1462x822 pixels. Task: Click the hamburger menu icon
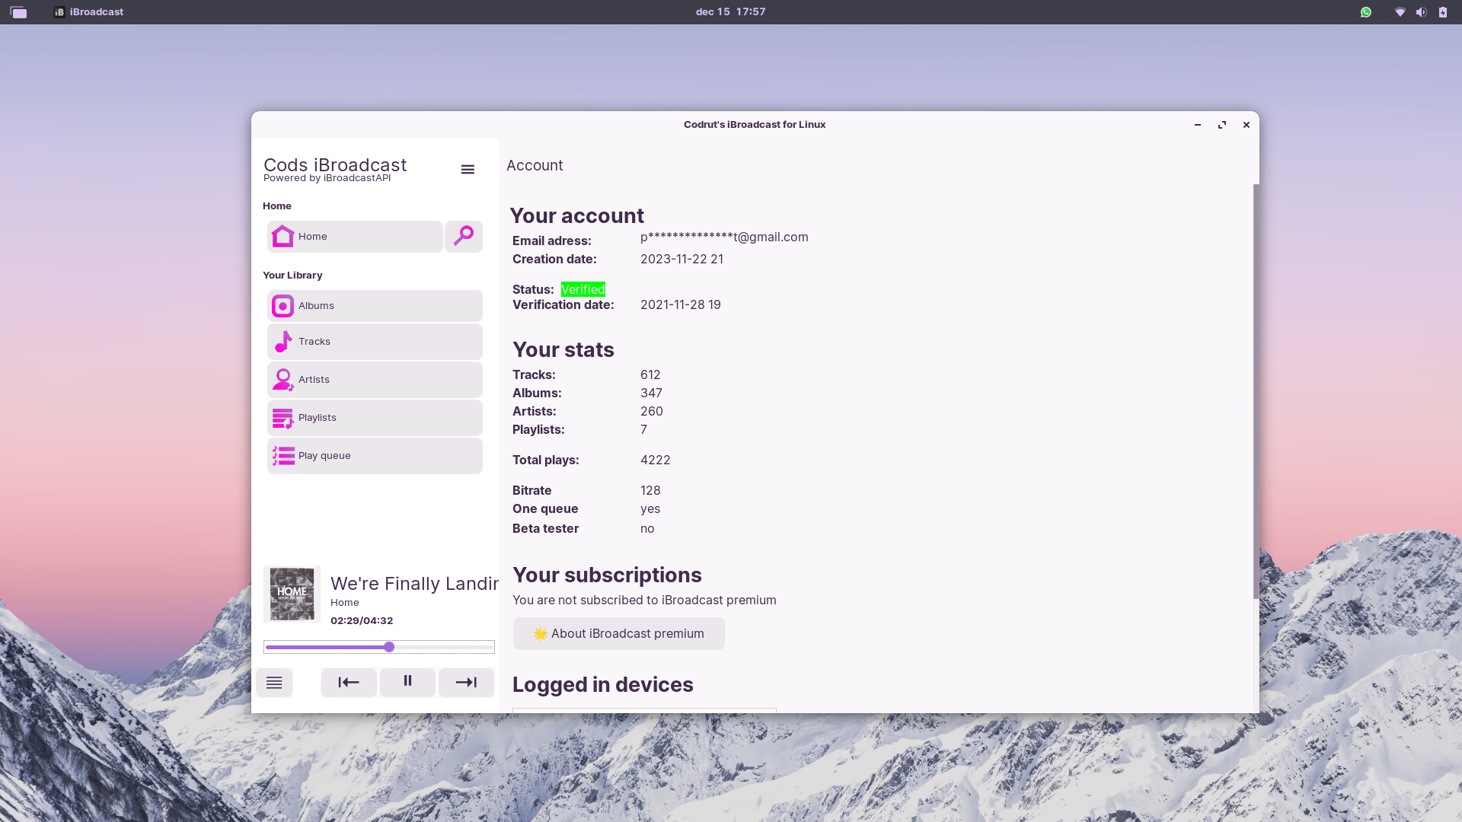(x=467, y=169)
